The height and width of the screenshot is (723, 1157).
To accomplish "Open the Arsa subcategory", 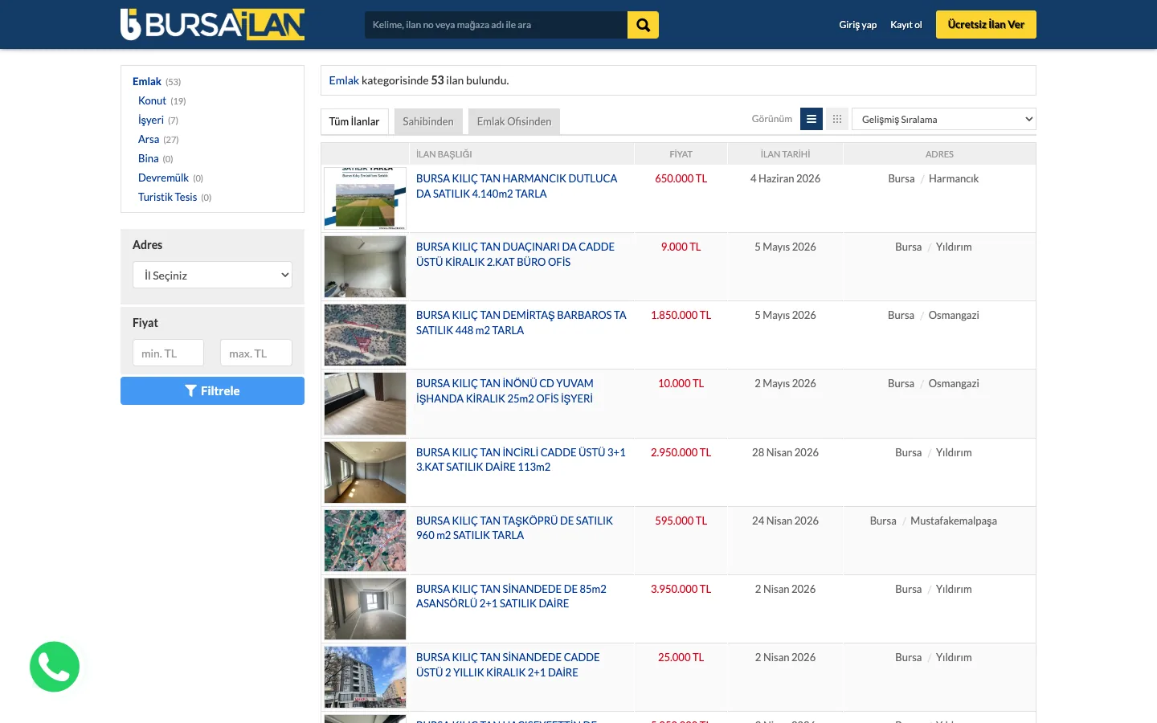I will click(x=149, y=139).
